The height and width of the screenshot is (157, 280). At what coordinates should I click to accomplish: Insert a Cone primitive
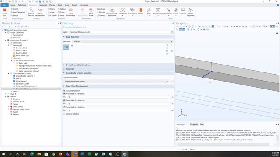[51, 12]
